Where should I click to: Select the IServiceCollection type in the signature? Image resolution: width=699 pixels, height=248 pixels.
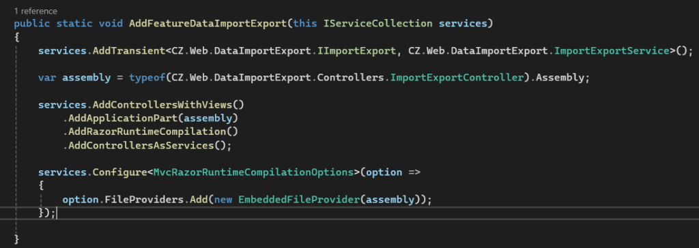click(x=378, y=23)
